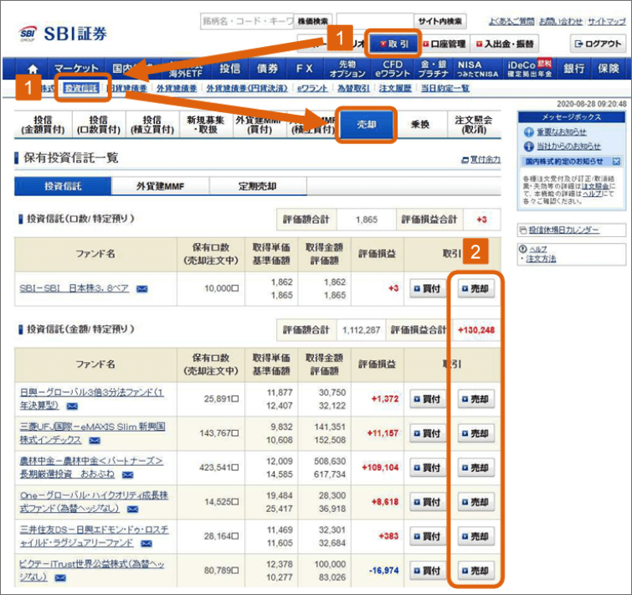This screenshot has width=632, height=595.
Task: Click the 銘柄名・コード・キーワード search field
Action: click(247, 22)
